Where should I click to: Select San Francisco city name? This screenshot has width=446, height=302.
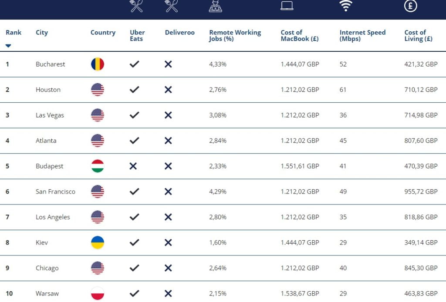pyautogui.click(x=55, y=191)
